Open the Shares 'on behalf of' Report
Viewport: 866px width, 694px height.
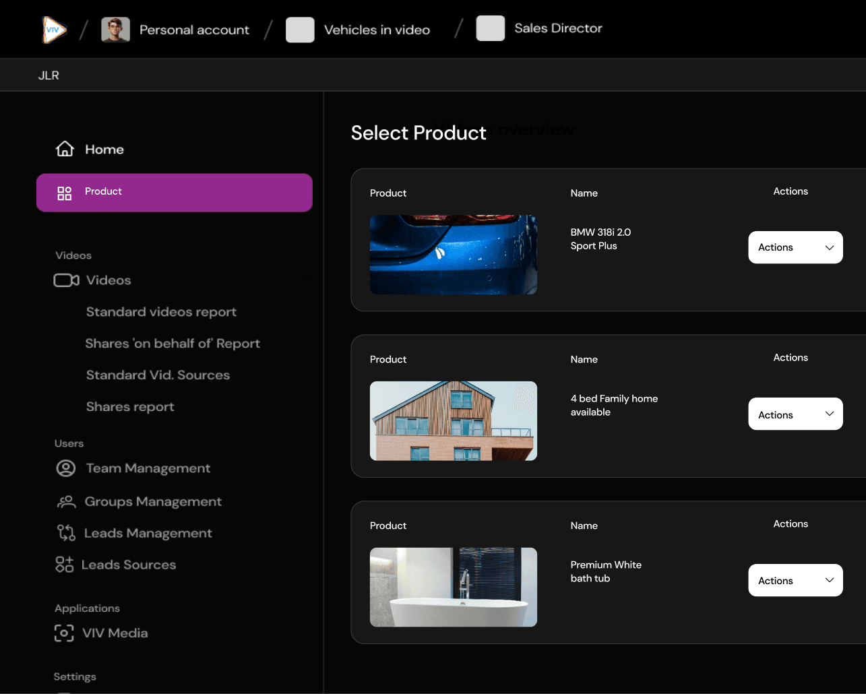[173, 343]
